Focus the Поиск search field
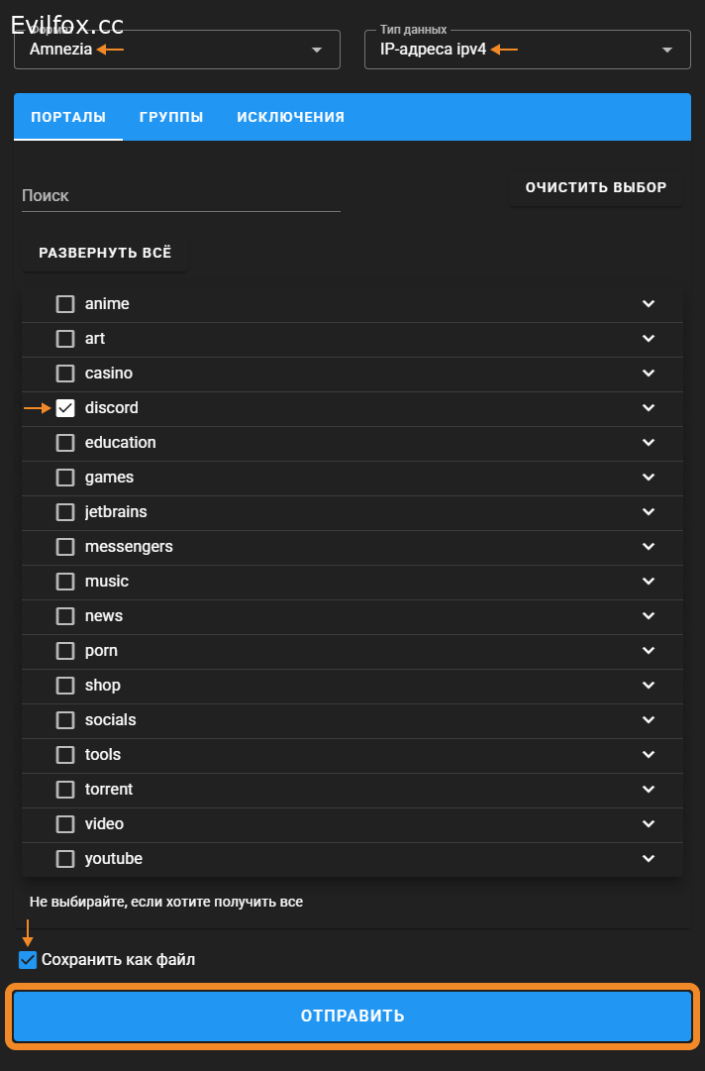 click(180, 196)
